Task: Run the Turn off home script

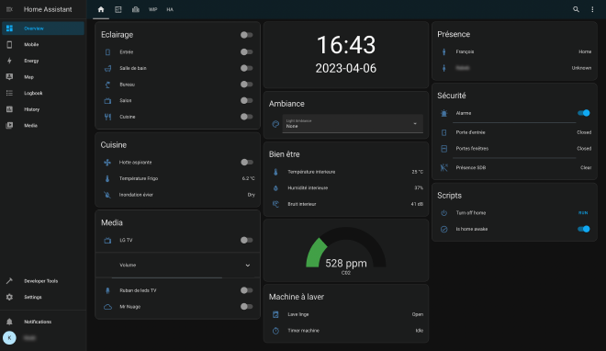Action: 583,212
